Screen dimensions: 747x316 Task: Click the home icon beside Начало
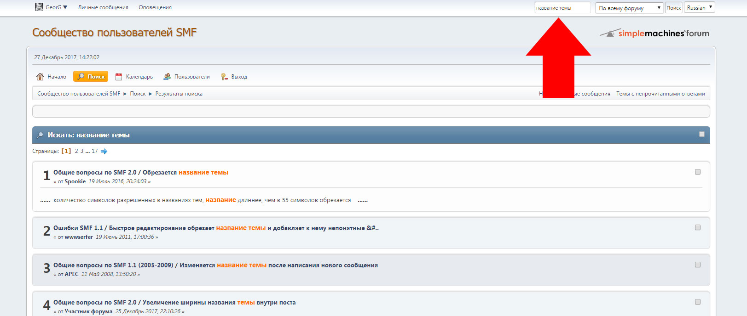40,77
